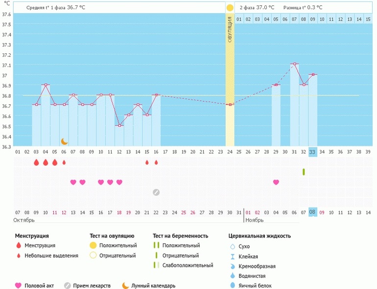The width and height of the screenshot is (377, 289).
Task: Click the yellow sun icon in header
Action: [x=230, y=8]
